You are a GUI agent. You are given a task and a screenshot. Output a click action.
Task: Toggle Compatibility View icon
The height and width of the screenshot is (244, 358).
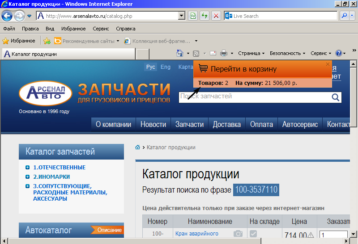tap(193, 16)
